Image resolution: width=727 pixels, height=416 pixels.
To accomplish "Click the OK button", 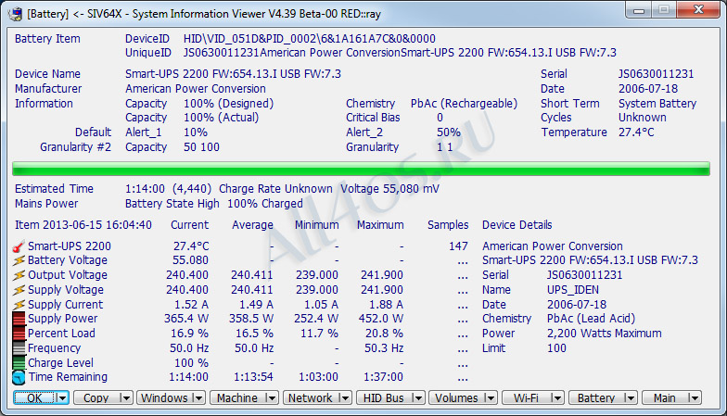I will click(x=35, y=398).
